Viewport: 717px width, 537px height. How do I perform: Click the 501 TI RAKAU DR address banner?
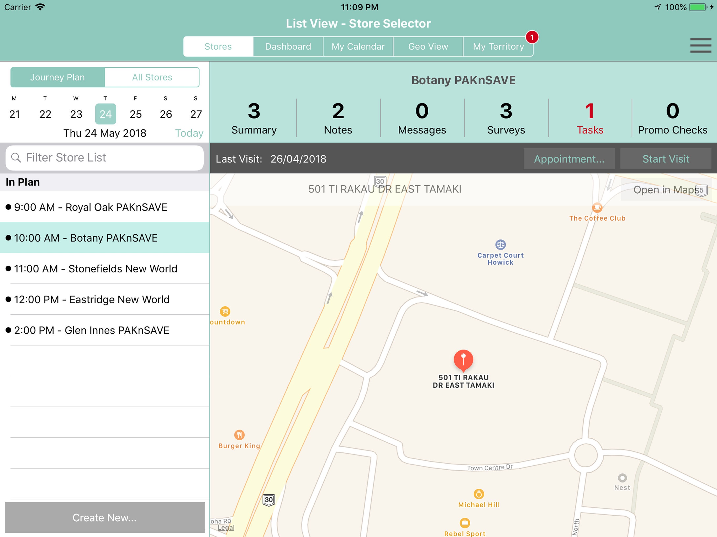385,189
